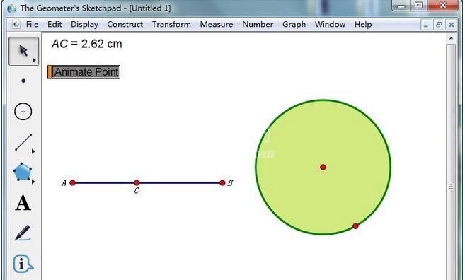
Task: Select the Point tool
Action: (23, 81)
